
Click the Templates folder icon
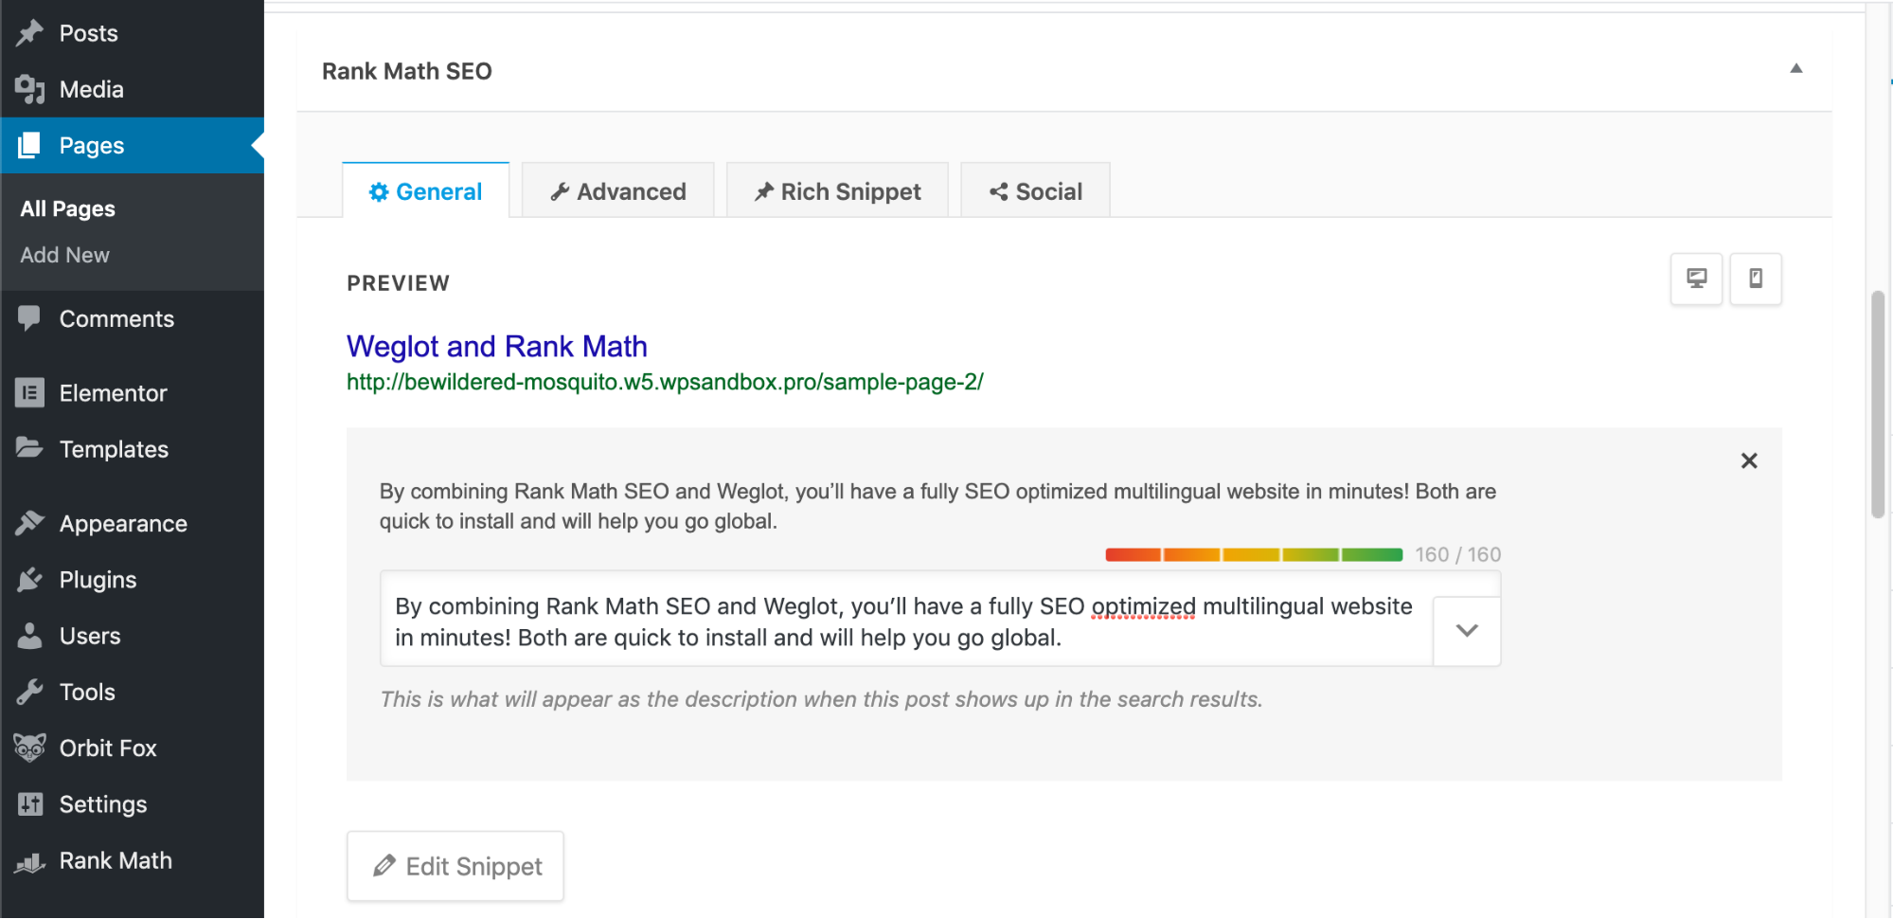[x=29, y=447]
